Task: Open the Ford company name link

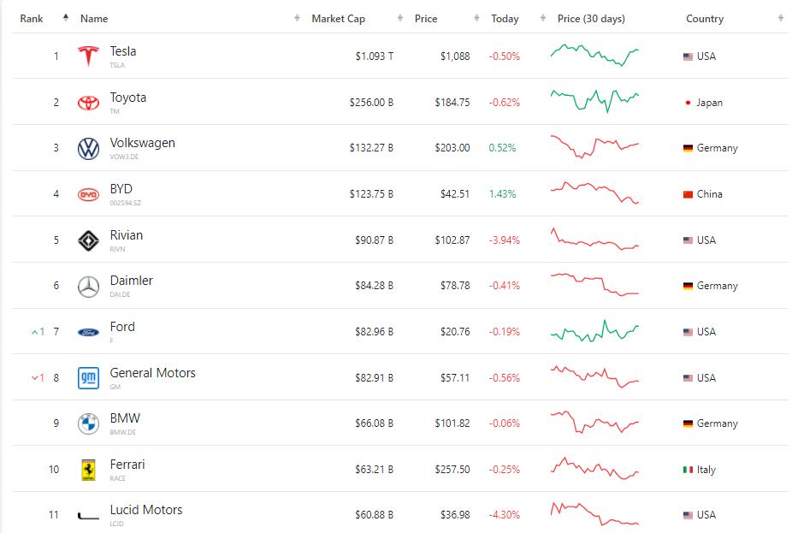Action: [122, 326]
